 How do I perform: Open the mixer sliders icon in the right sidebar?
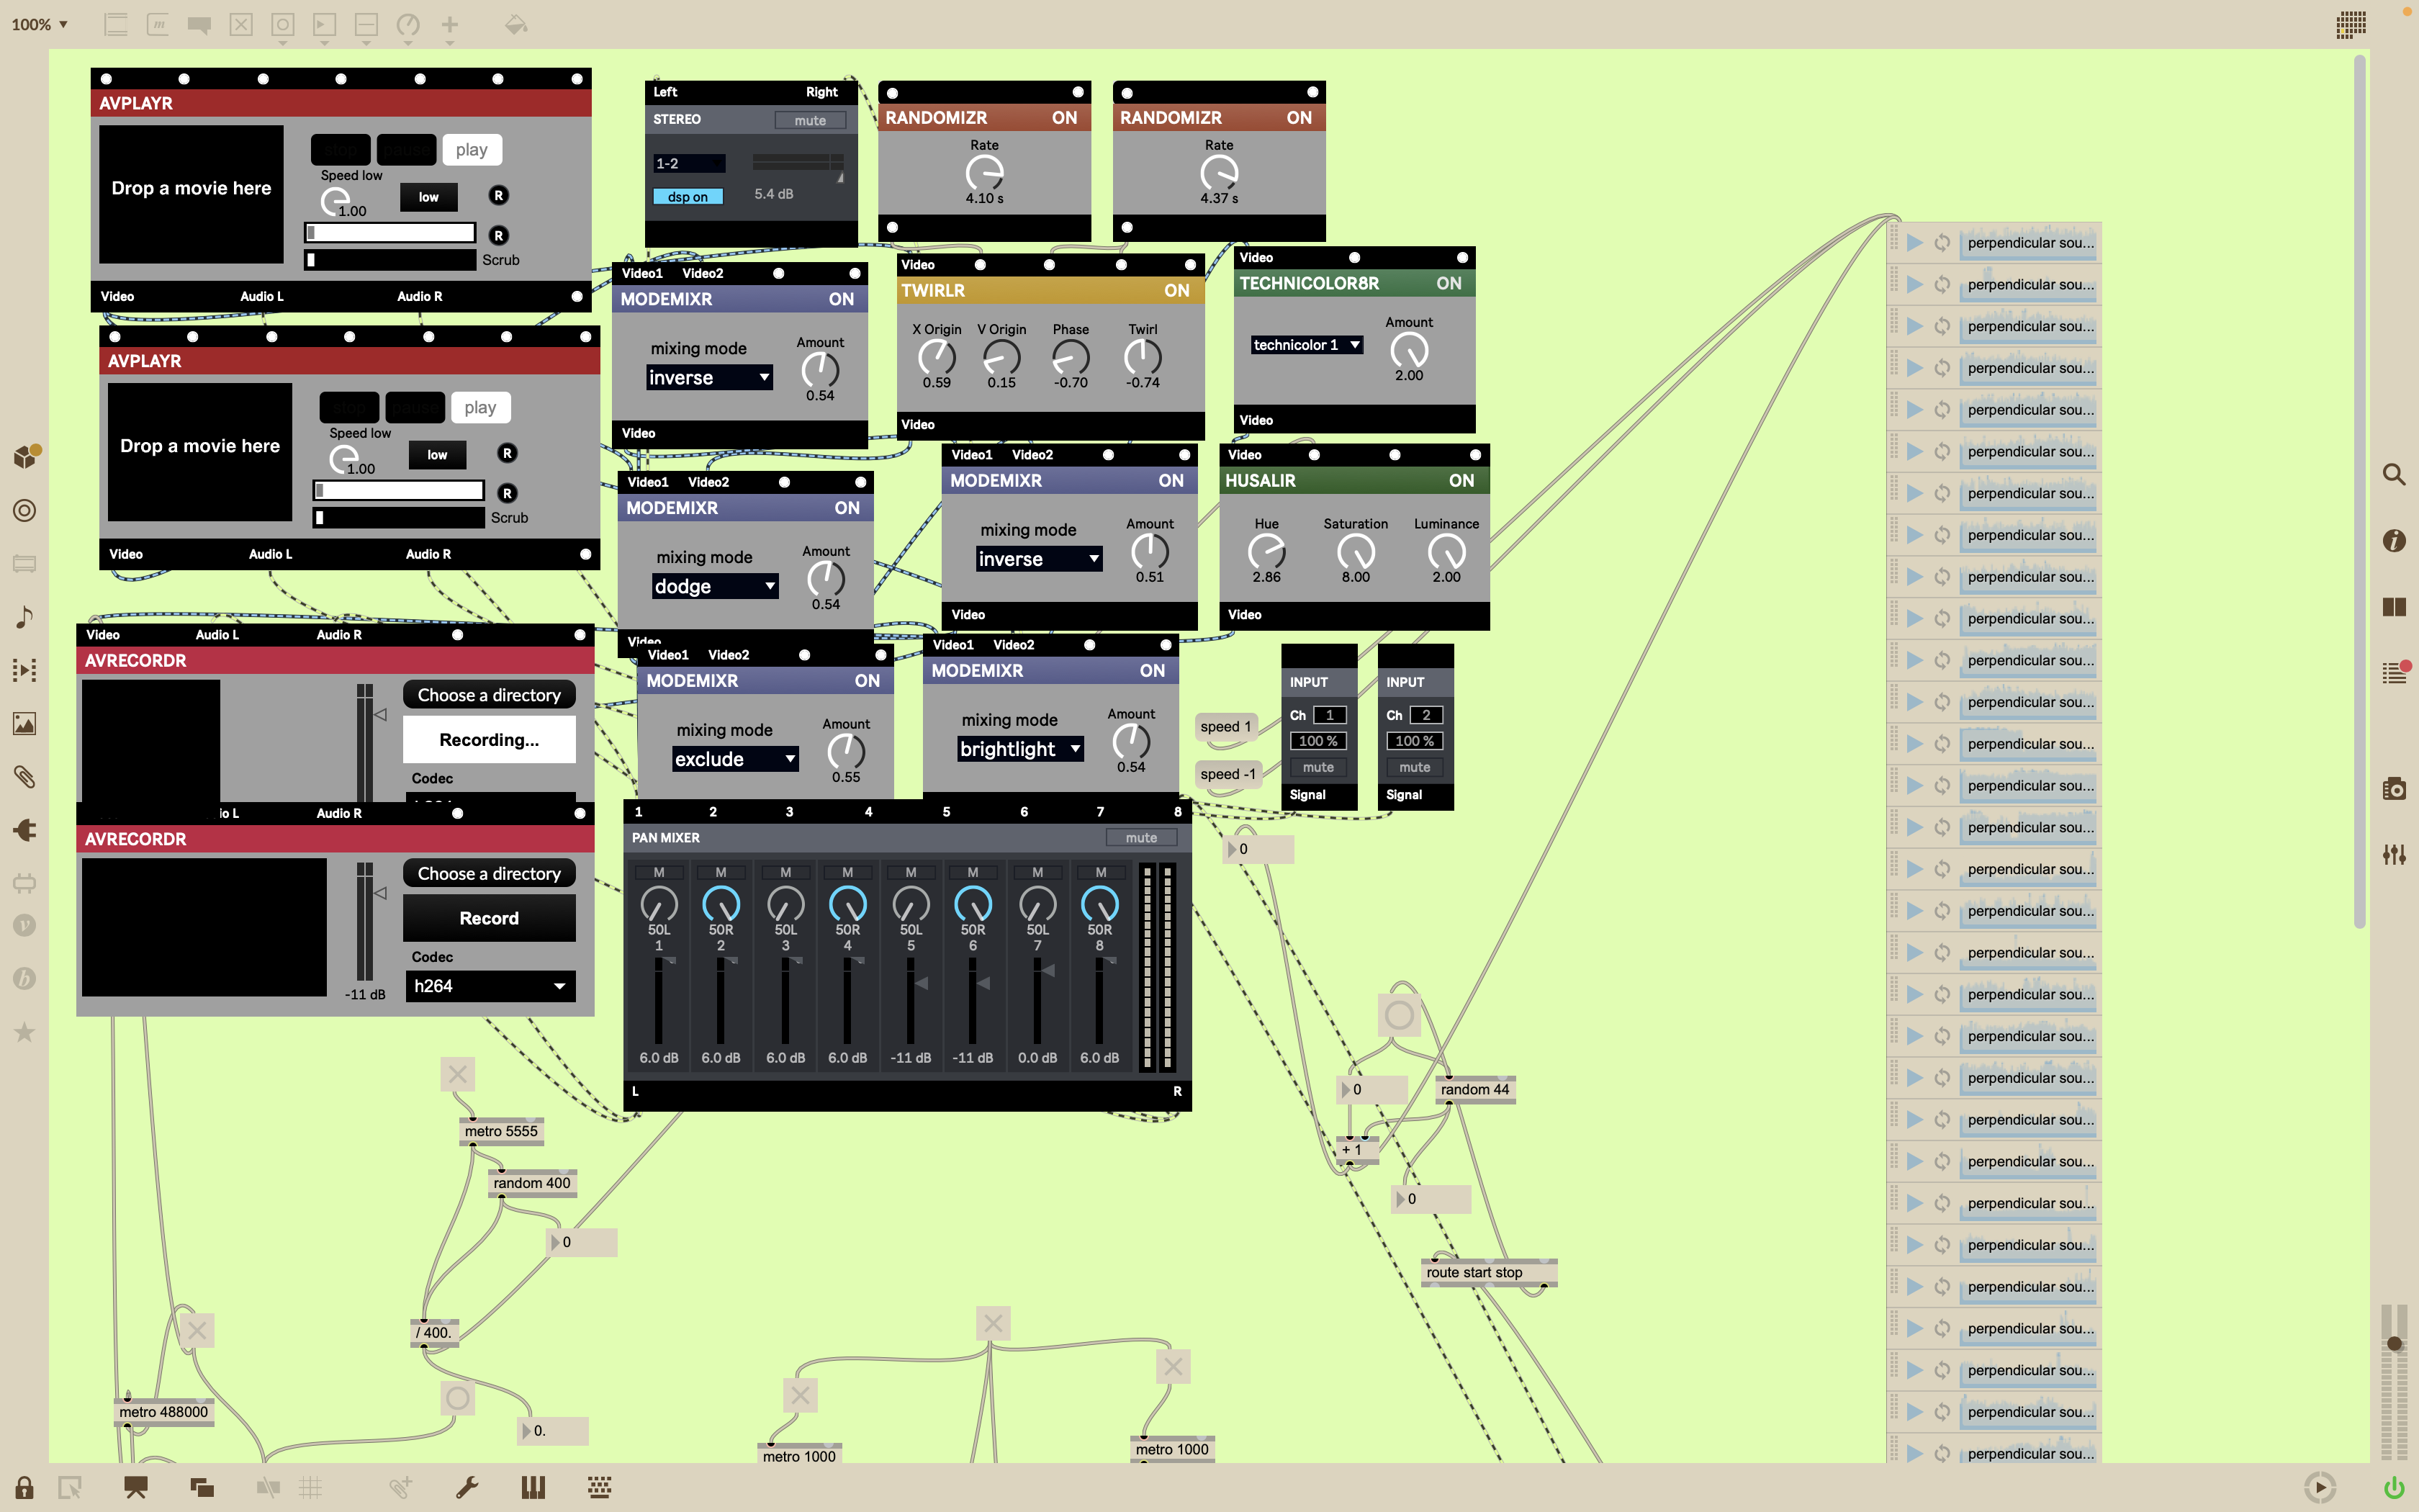[x=2394, y=854]
